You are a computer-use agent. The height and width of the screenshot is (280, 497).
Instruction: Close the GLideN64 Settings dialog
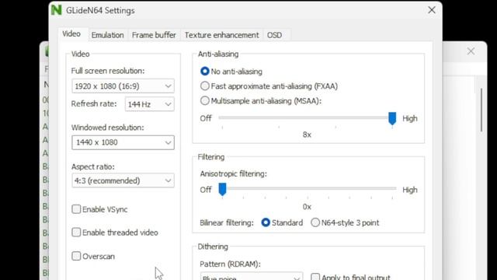[x=432, y=10]
